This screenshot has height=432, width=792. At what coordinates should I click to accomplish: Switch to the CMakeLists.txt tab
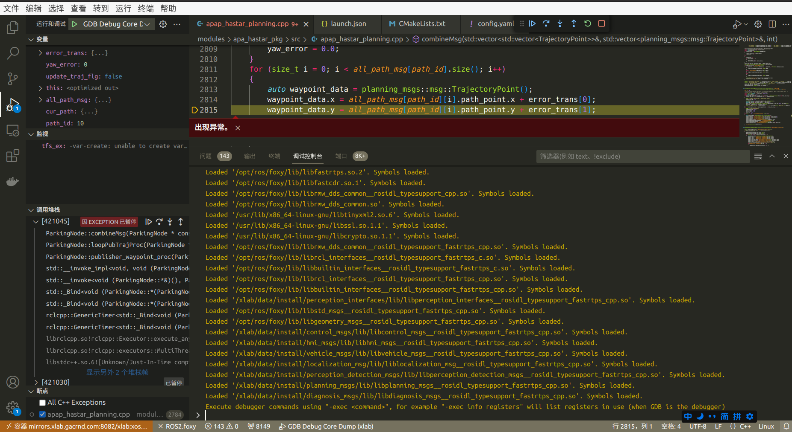pyautogui.click(x=417, y=23)
